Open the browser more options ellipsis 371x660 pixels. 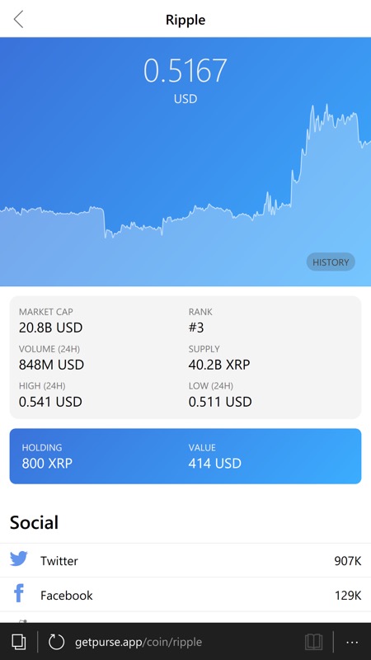[352, 643]
